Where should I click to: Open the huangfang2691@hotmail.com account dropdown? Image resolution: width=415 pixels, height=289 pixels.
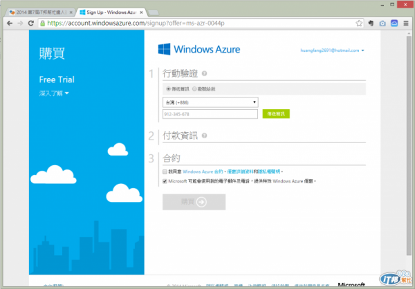[332, 50]
